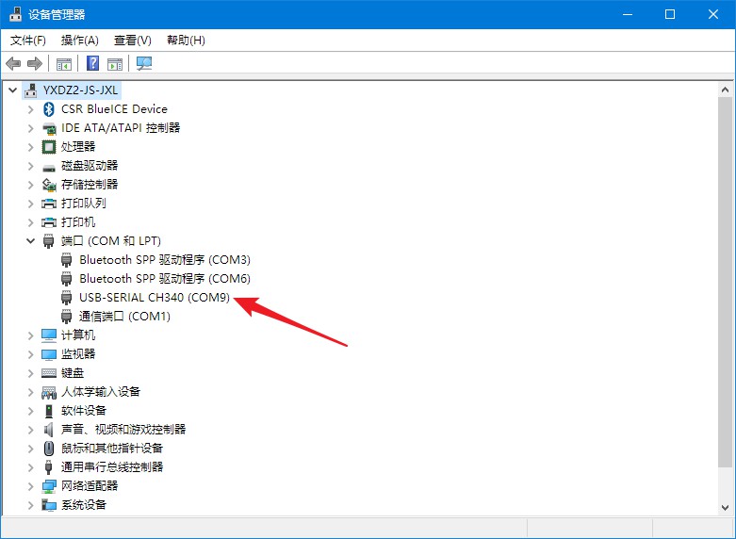
Task: Close the 设备管理器 window
Action: [x=713, y=14]
